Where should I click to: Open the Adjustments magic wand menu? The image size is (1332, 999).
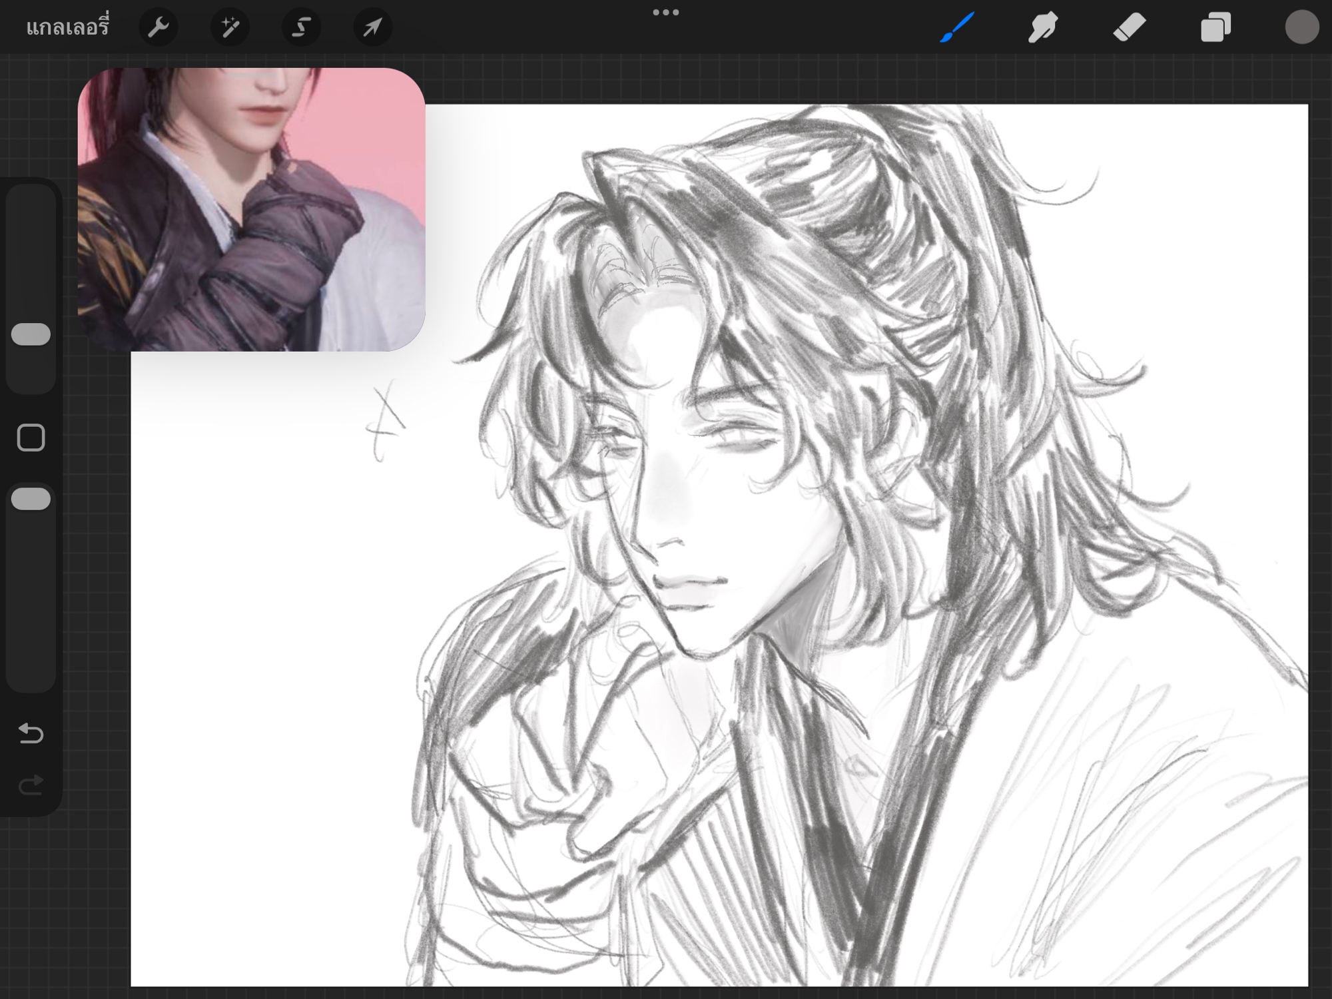(230, 27)
